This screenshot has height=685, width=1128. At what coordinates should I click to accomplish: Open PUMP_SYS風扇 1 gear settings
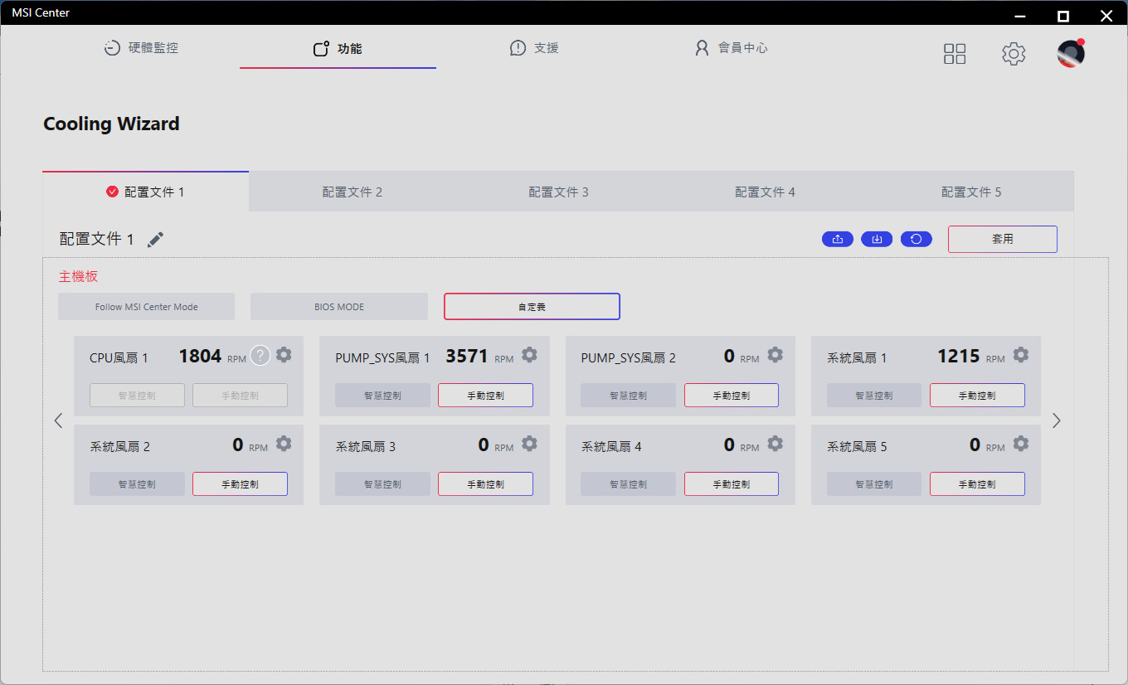[x=529, y=355]
